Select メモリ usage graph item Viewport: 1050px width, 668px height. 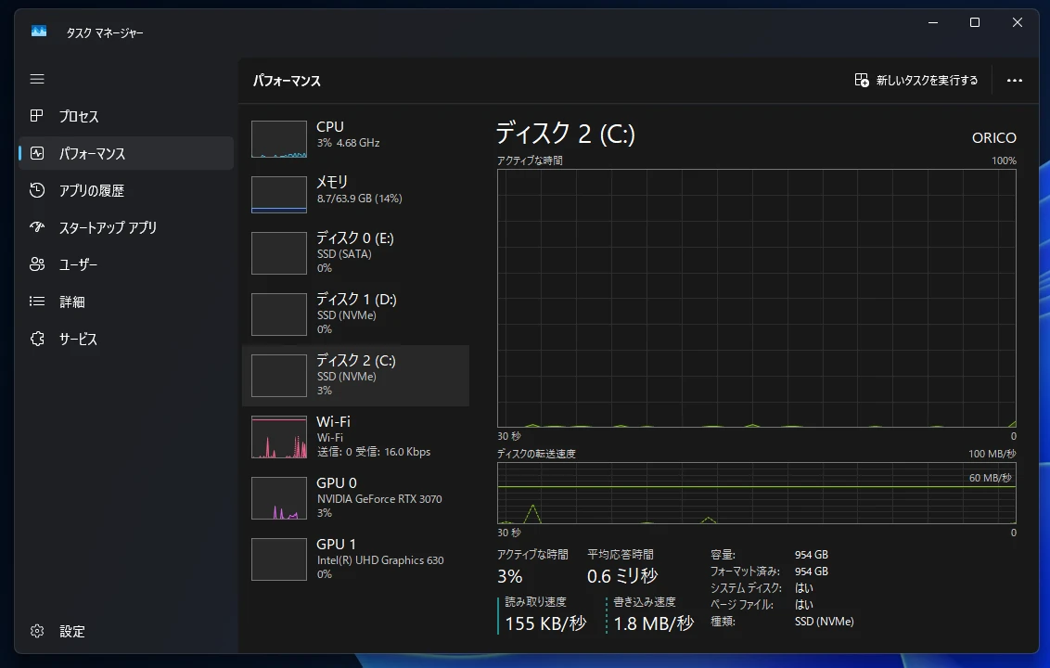click(x=355, y=195)
